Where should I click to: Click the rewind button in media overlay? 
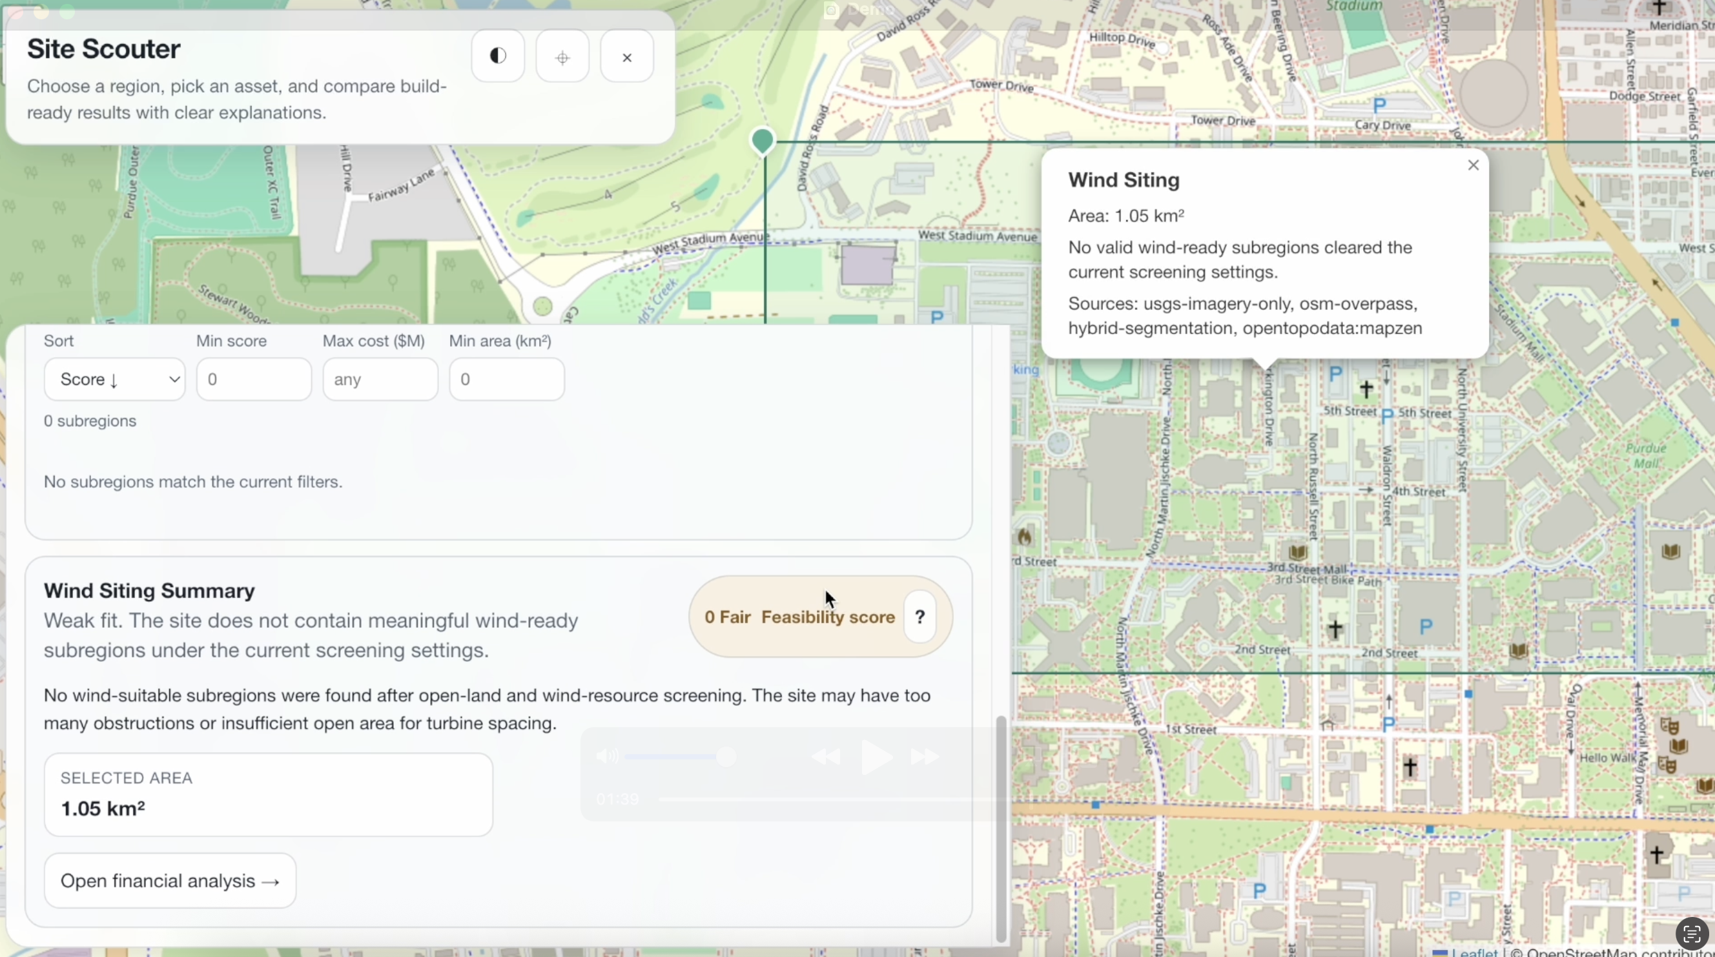pos(826,757)
